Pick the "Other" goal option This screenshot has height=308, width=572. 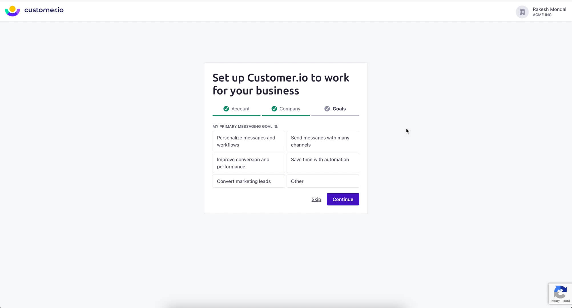coord(323,181)
